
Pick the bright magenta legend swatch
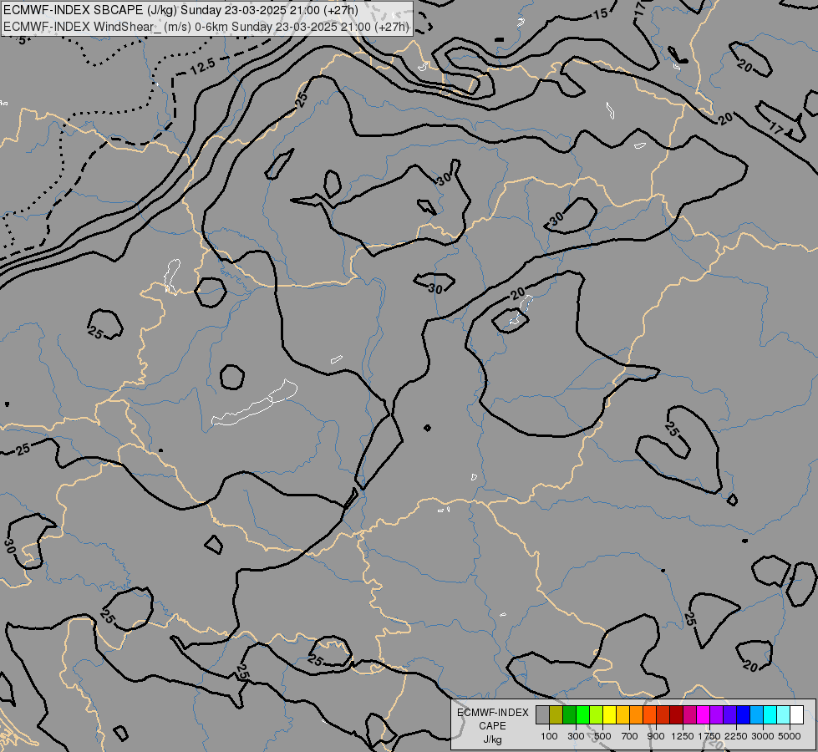[704, 714]
